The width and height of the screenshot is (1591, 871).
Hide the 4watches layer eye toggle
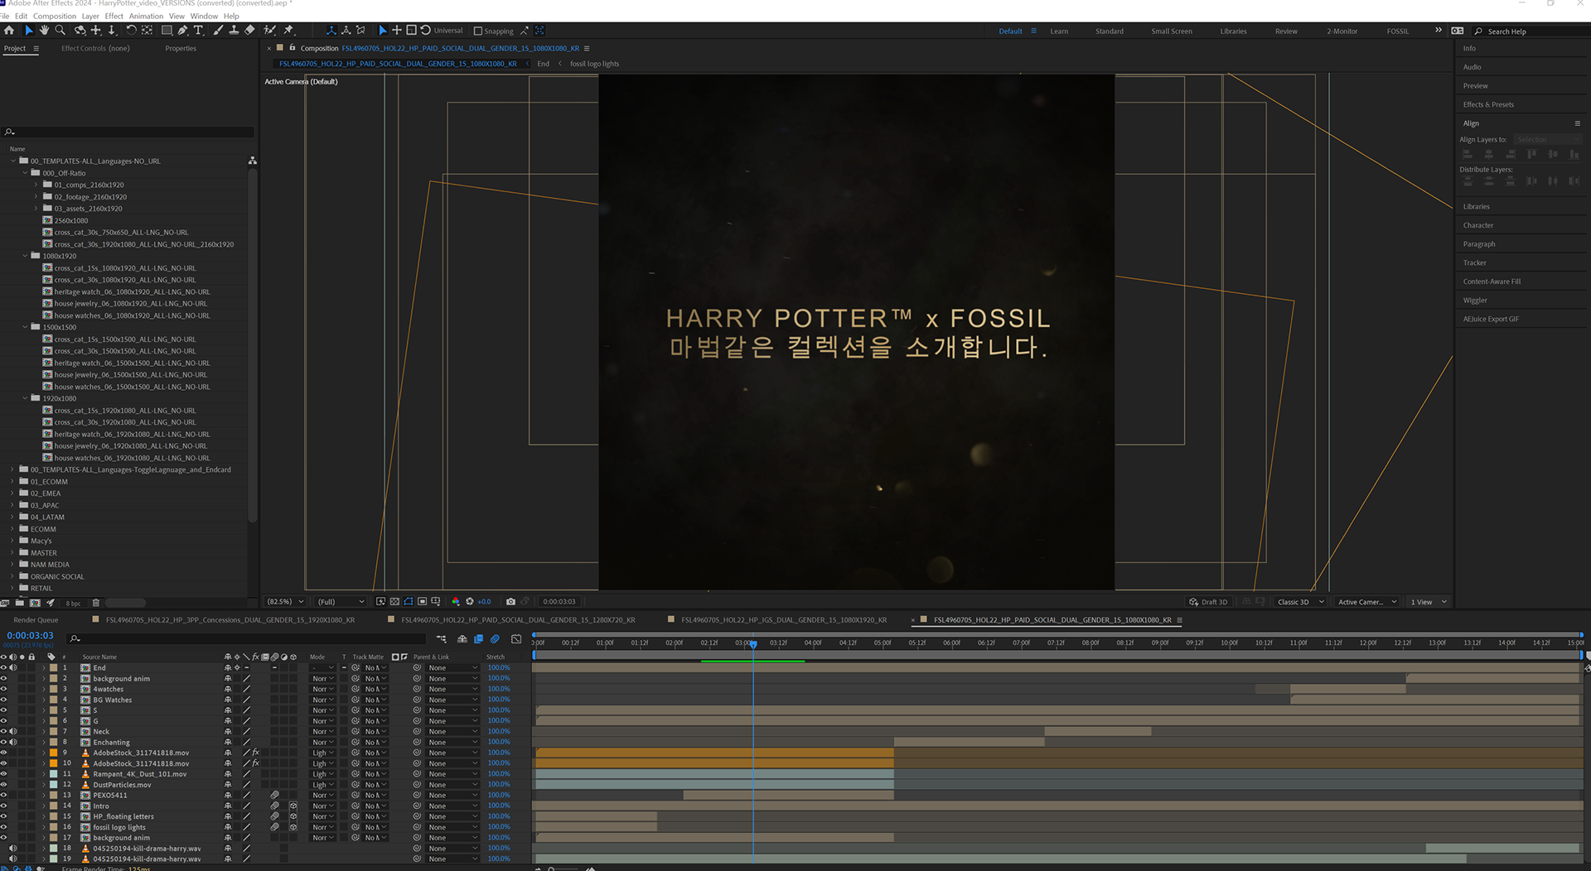[3, 689]
